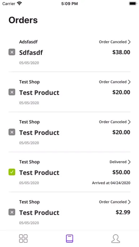
Task: Click the Delivered status label
Action: pos(118,162)
